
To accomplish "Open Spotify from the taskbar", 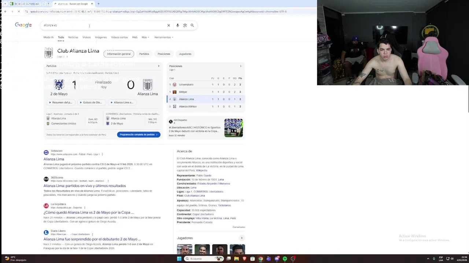I will click(285, 259).
